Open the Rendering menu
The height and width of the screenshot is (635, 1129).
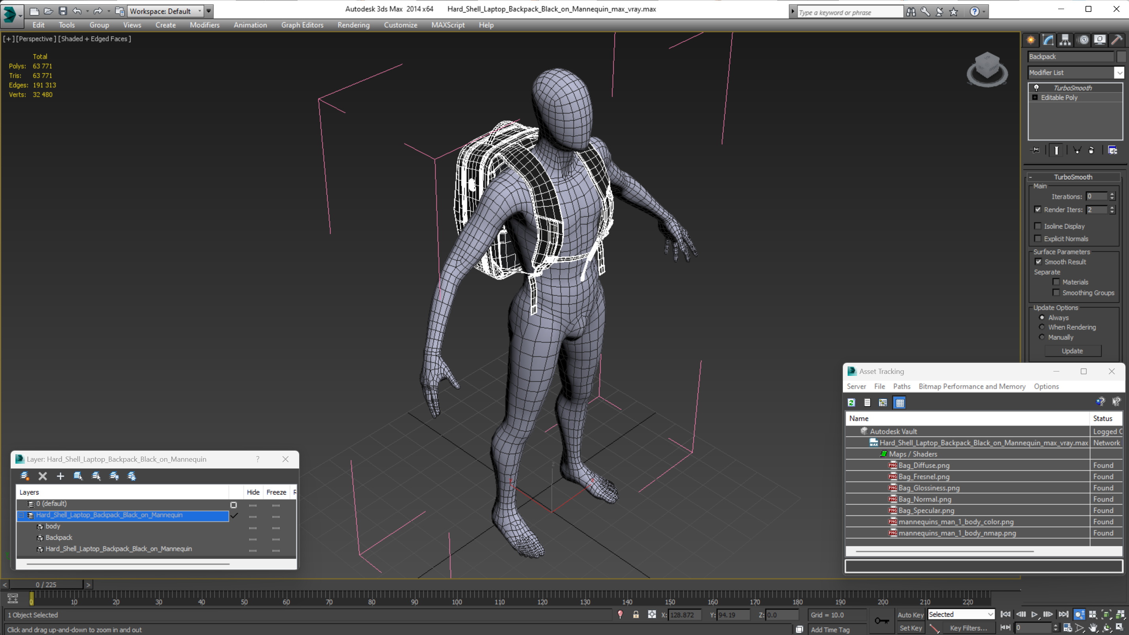(353, 25)
